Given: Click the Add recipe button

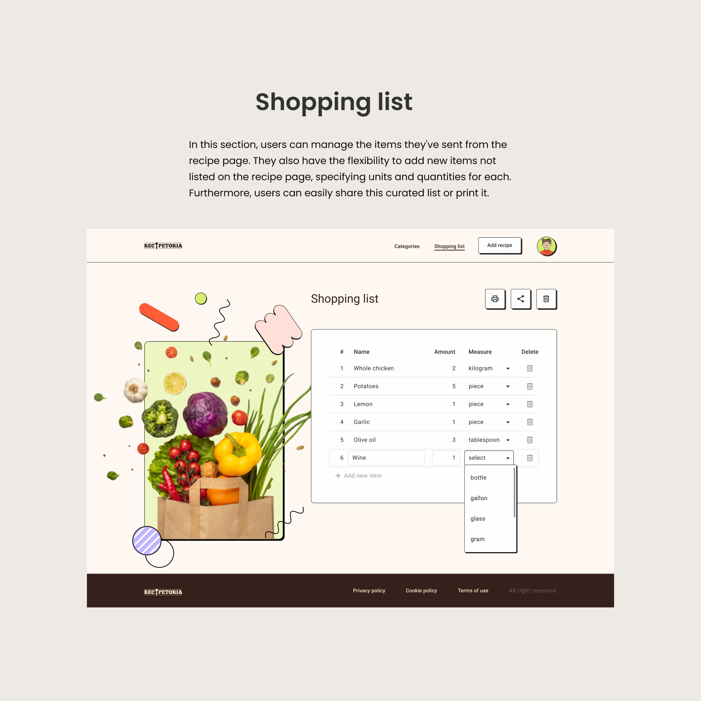Looking at the screenshot, I should (499, 245).
